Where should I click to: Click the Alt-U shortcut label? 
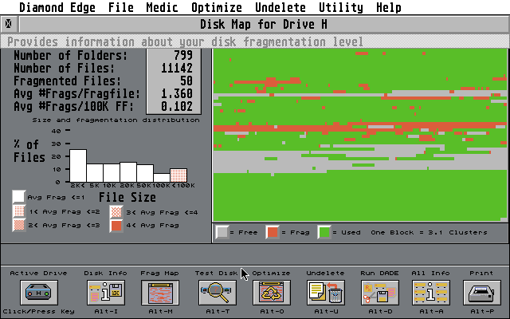tap(326, 312)
